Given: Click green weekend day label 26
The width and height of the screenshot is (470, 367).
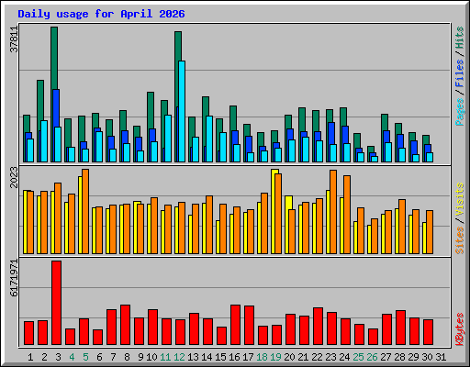Looking at the screenshot, I should (x=372, y=357).
